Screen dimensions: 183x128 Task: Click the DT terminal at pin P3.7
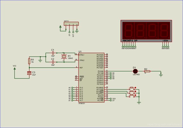pyautogui.click(x=111, y=100)
